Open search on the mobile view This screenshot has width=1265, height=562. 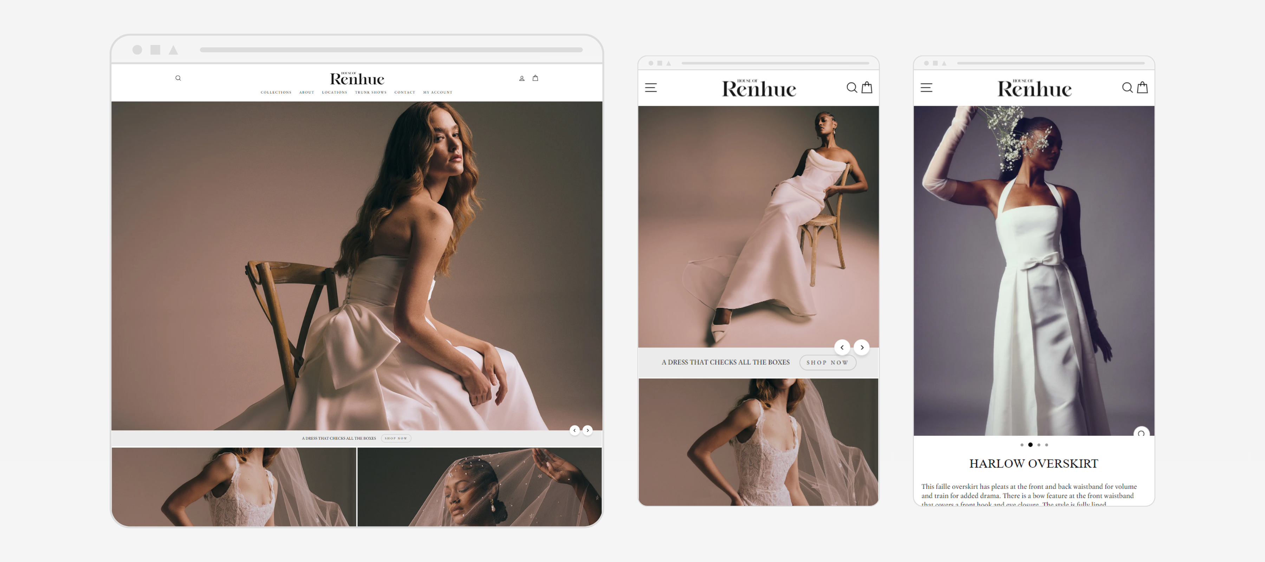[x=1128, y=87]
